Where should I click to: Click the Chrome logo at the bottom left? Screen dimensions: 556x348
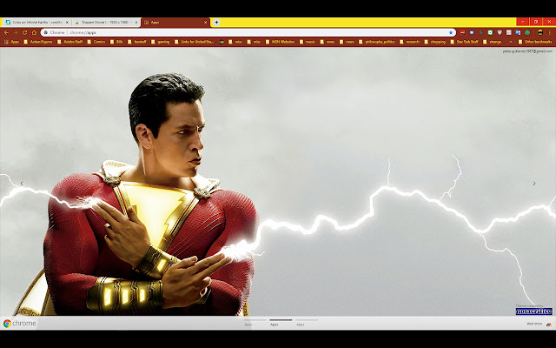coord(19,324)
